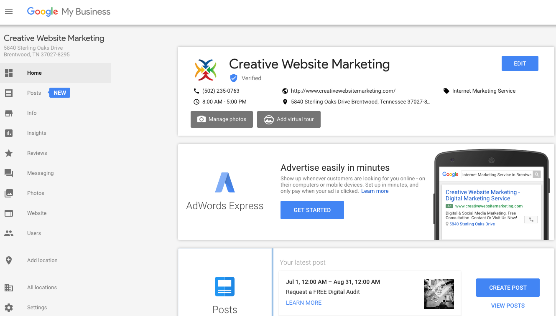
Task: Open the hamburger navigation menu
Action: (x=9, y=11)
